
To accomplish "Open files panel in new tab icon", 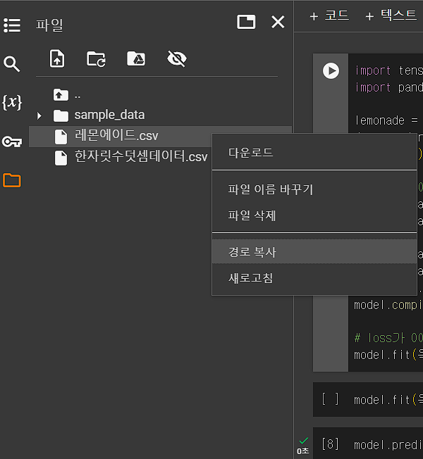I will tap(246, 22).
